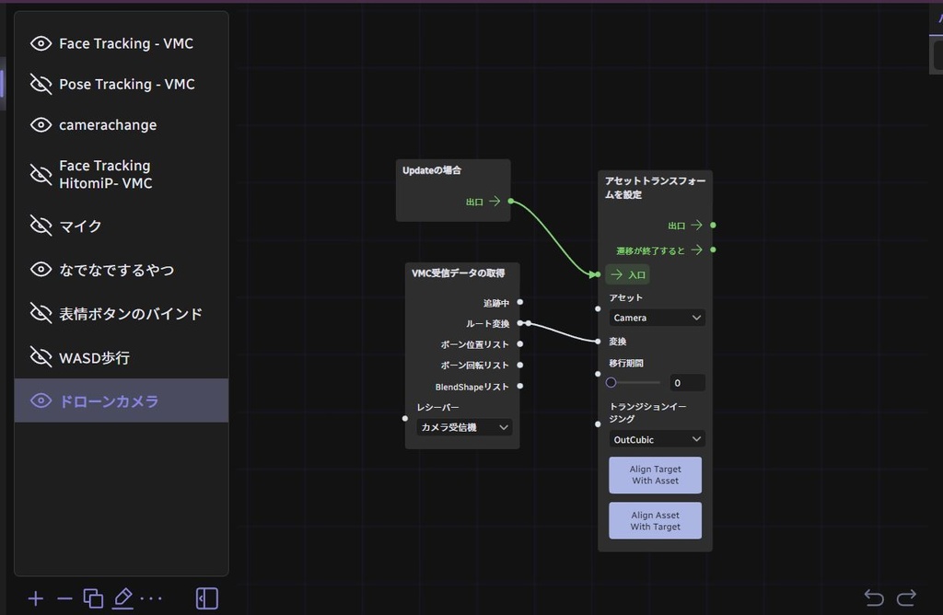The height and width of the screenshot is (615, 943).
Task: Click the 移行期間 value field
Action: (687, 383)
